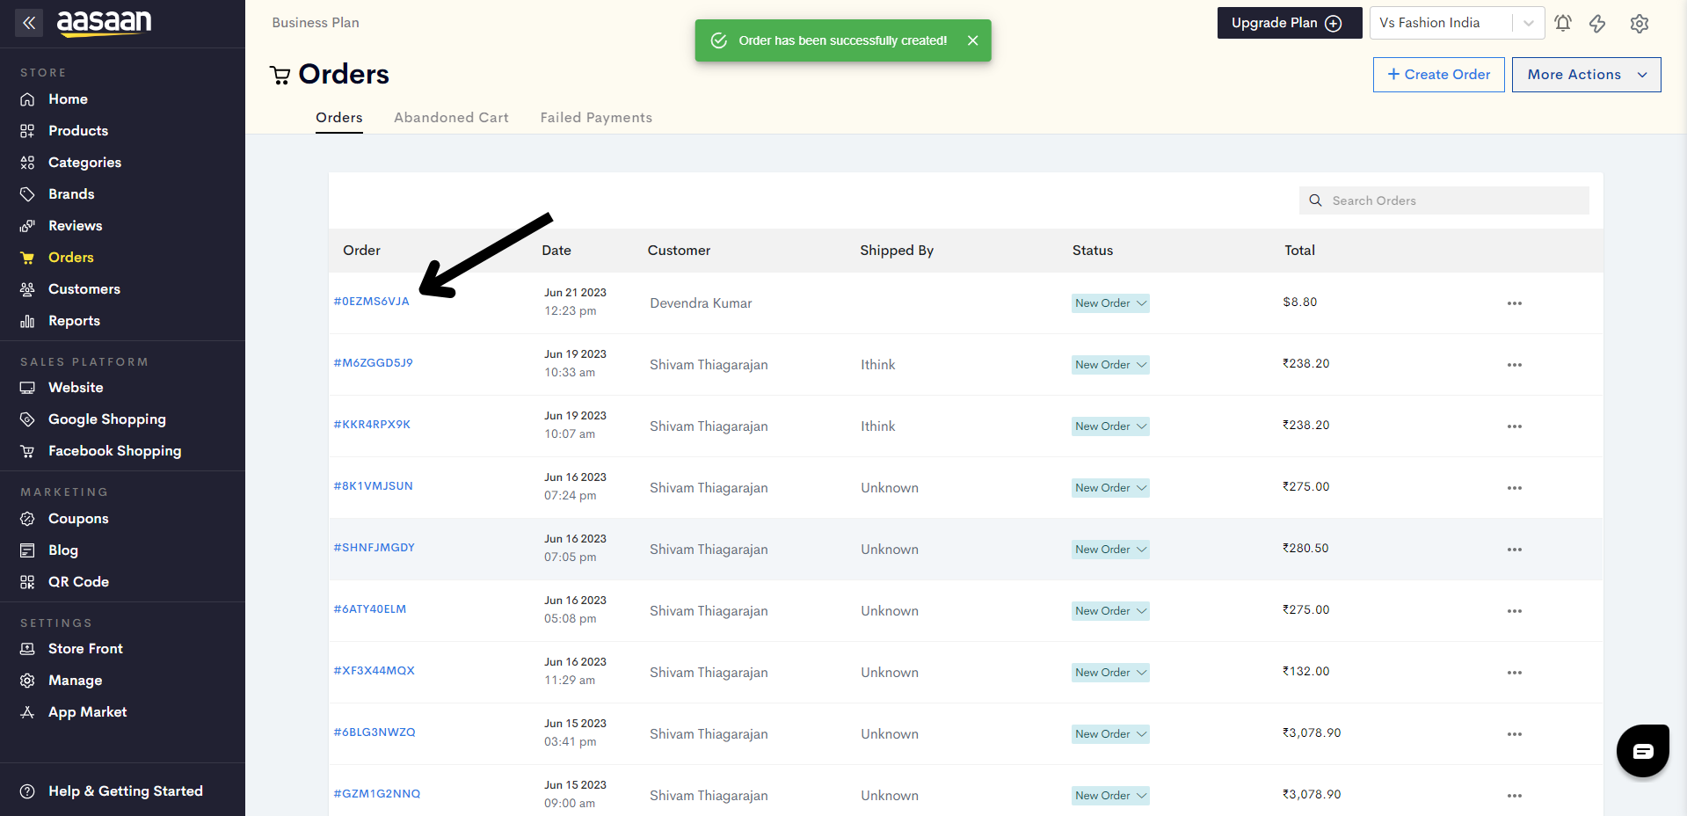Open order link #XF3X44MQX

click(x=374, y=671)
